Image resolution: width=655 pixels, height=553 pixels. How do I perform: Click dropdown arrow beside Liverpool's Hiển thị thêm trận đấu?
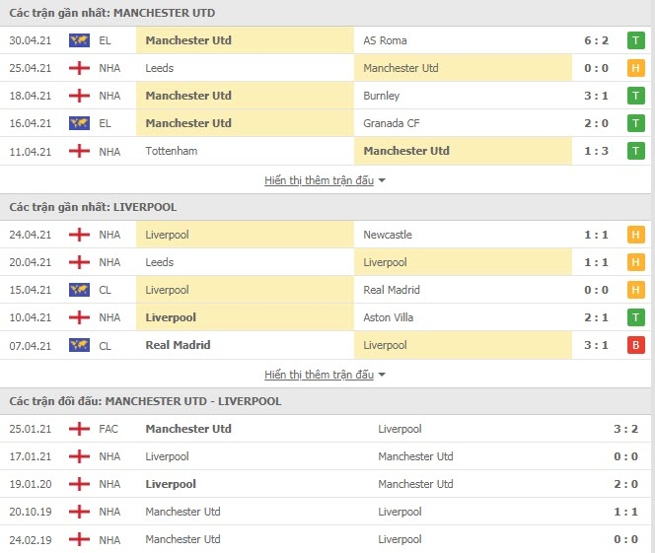[382, 375]
